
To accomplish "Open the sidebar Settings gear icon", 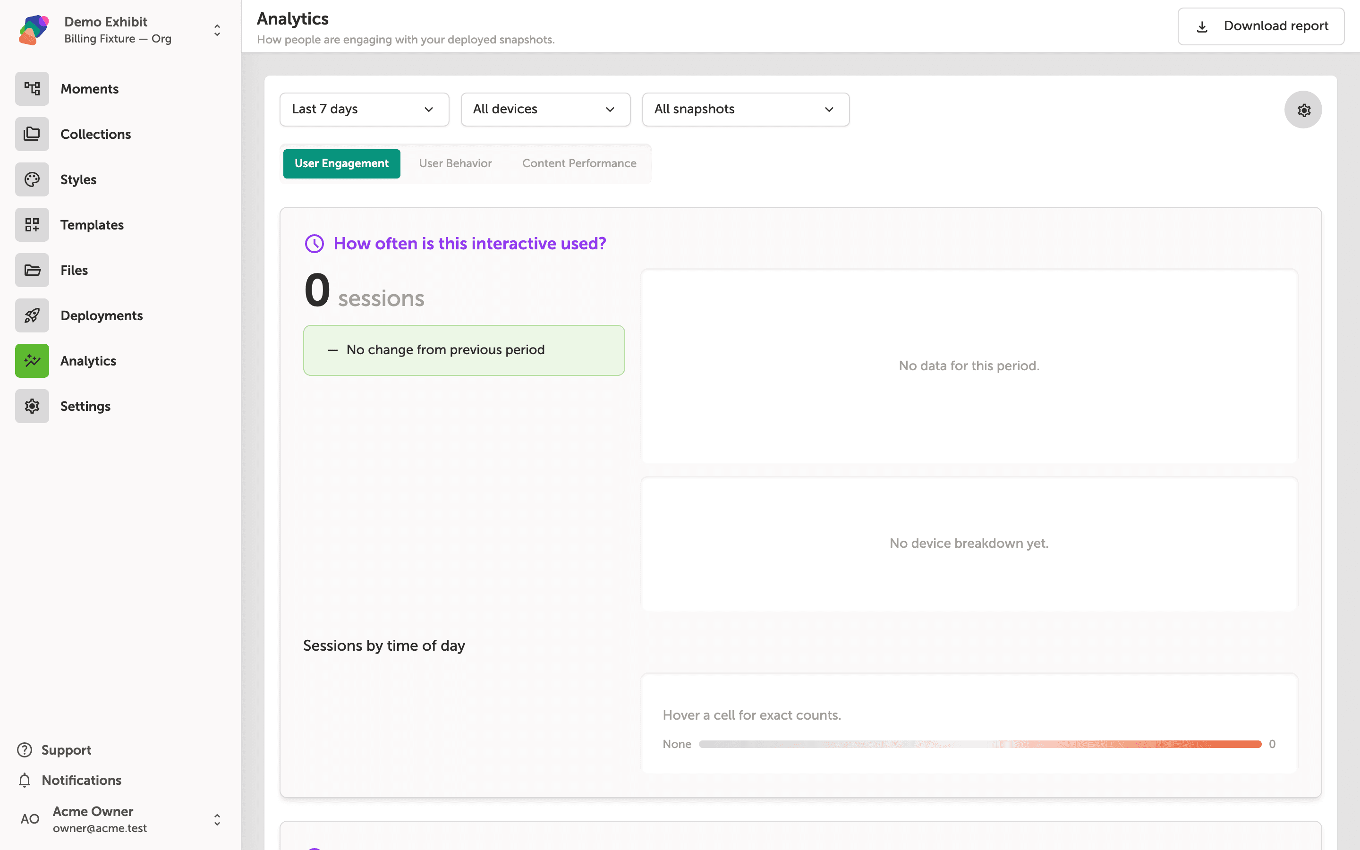I will point(32,406).
